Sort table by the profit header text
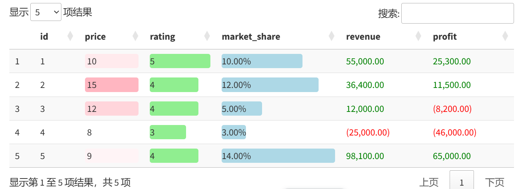The image size is (517, 189). click(445, 37)
